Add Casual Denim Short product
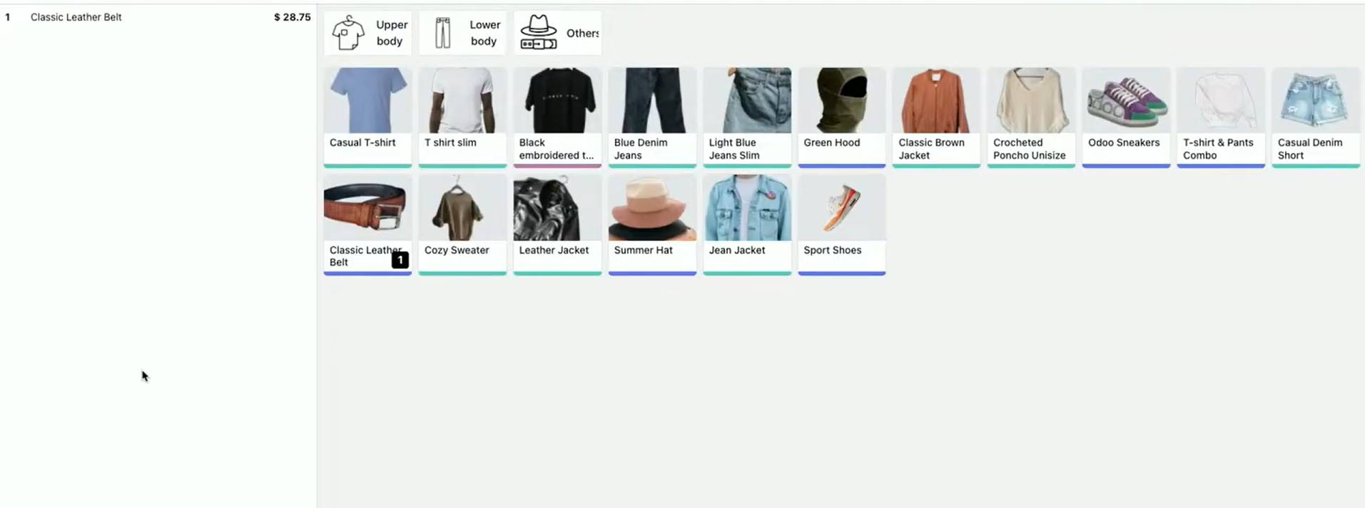The height and width of the screenshot is (508, 1365). [x=1316, y=118]
